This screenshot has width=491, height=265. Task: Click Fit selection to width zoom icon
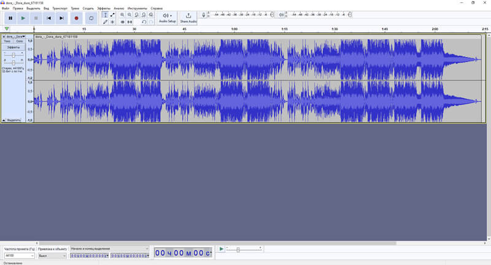(x=136, y=15)
